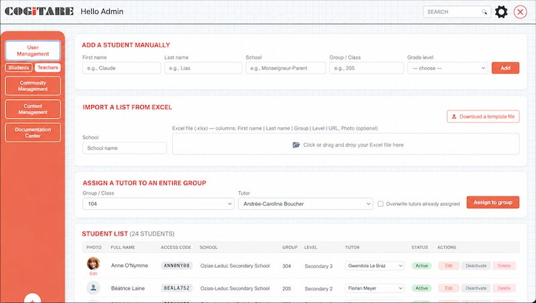Click Edit link under Anne's photo
This screenshot has height=303, width=536.
(x=93, y=274)
